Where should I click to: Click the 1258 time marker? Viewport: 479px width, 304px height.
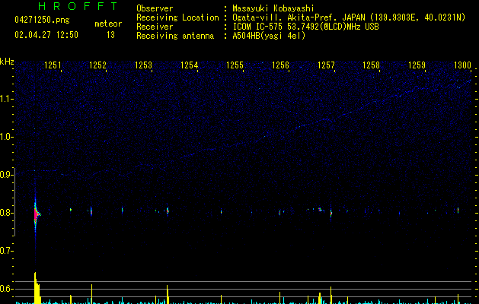[x=371, y=65]
